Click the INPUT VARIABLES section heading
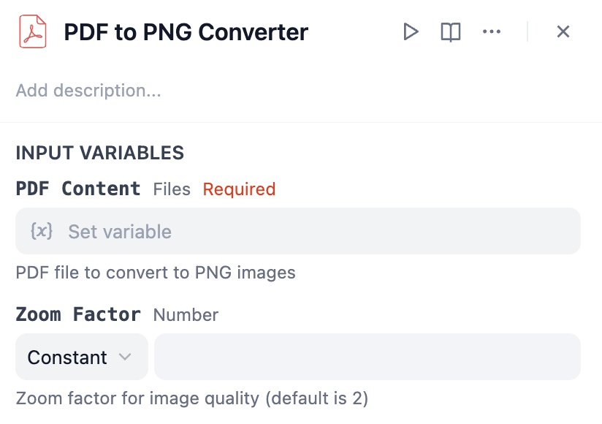The image size is (602, 424). [x=100, y=153]
